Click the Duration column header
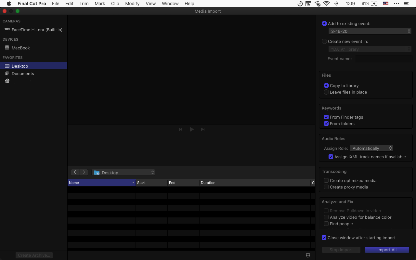Viewport: 416px width, 260px height. [255, 183]
